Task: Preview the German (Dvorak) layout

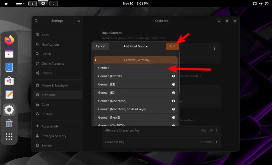Action: tap(173, 76)
